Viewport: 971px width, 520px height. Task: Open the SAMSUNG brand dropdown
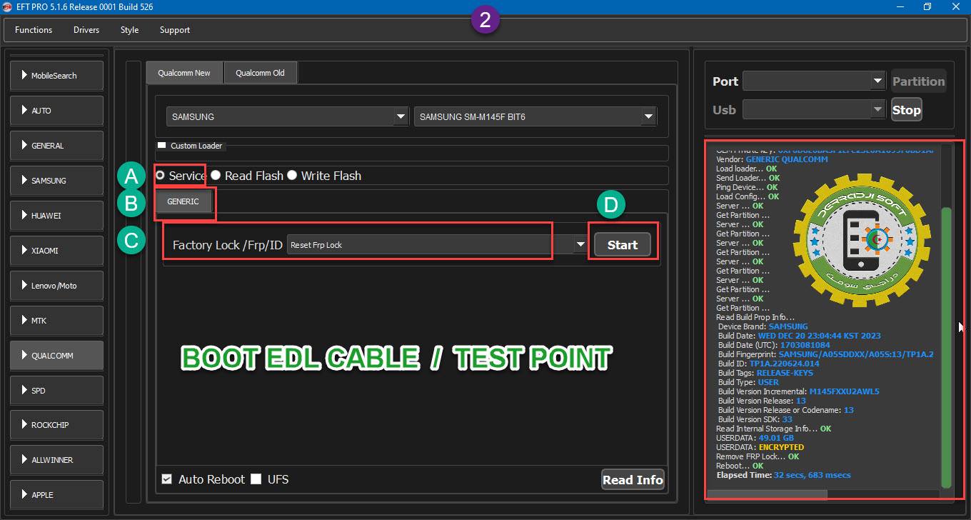pyautogui.click(x=287, y=116)
